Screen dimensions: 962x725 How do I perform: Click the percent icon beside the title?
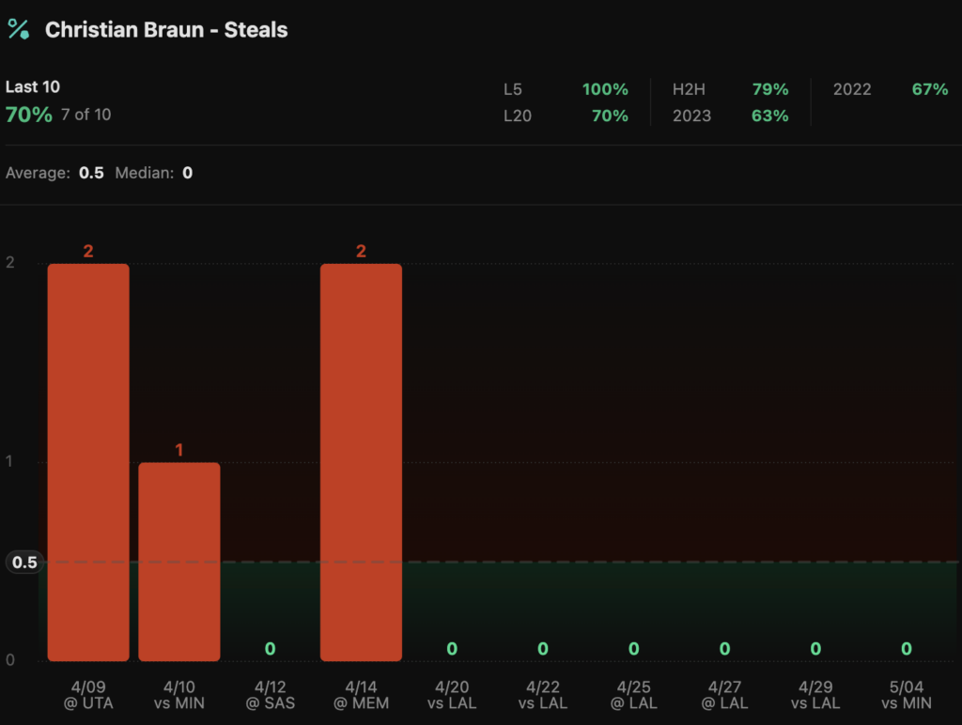(x=19, y=29)
